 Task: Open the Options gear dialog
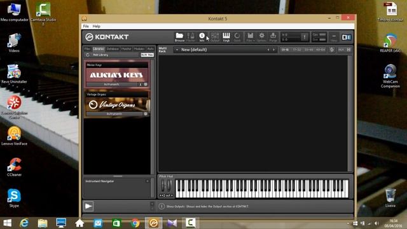[x=261, y=37]
